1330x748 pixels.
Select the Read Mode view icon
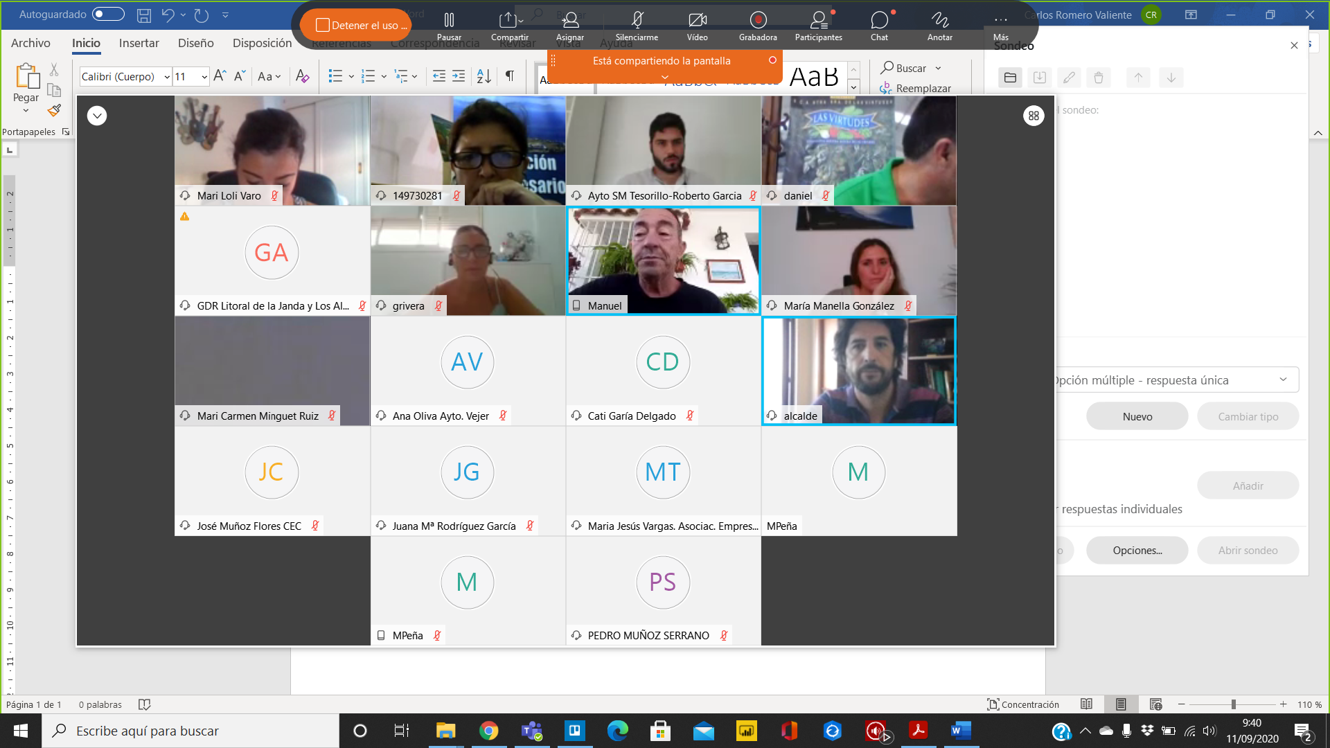(1086, 704)
